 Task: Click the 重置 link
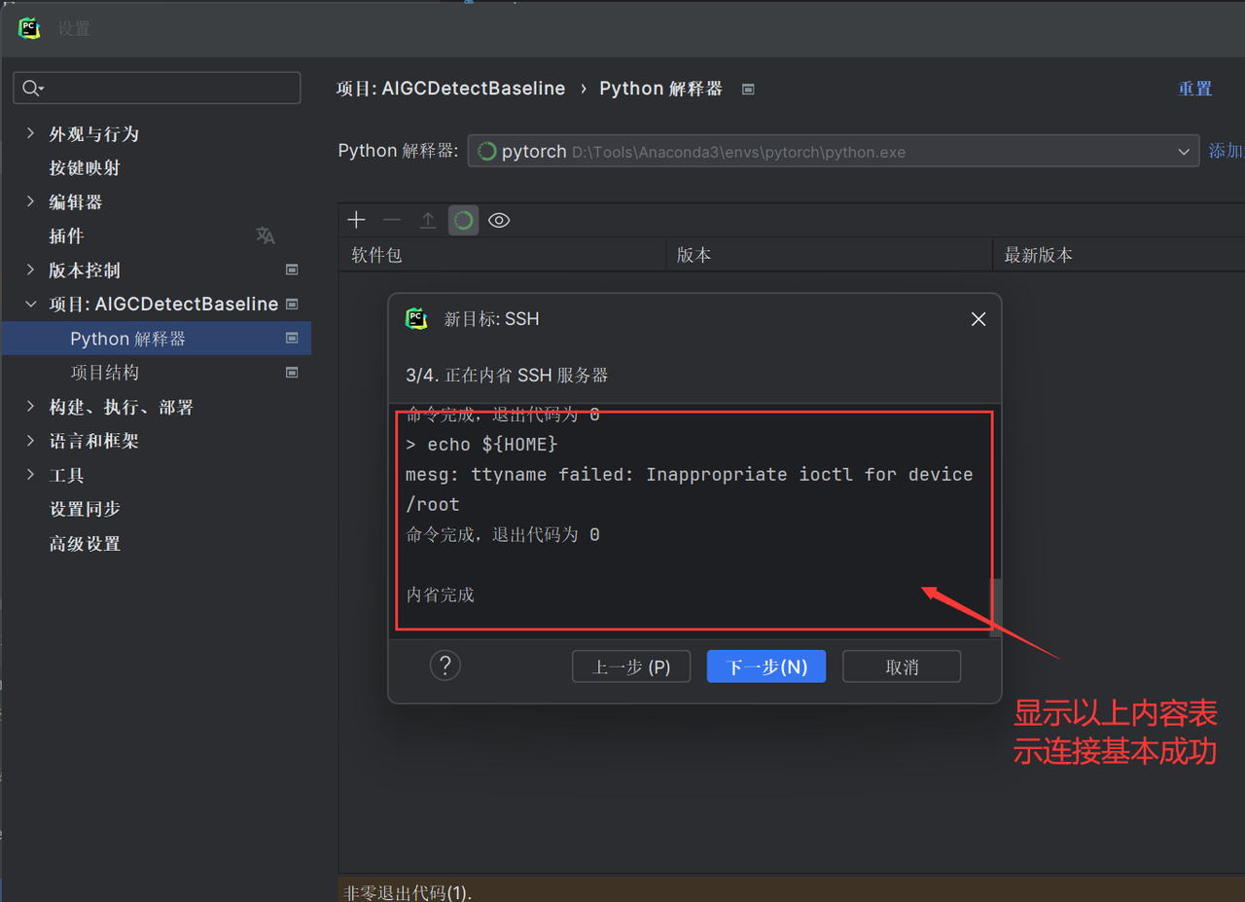(x=1195, y=89)
